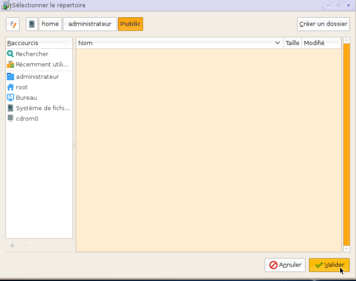356x281 pixels.
Task: Select the administrateur folder in shortcuts
Action: pos(39,77)
